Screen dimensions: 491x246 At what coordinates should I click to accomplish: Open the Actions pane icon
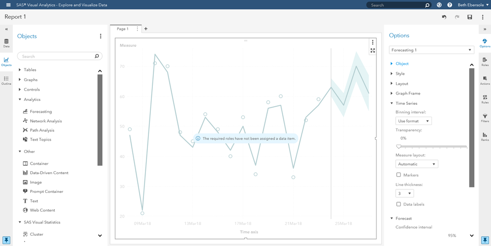(x=485, y=80)
